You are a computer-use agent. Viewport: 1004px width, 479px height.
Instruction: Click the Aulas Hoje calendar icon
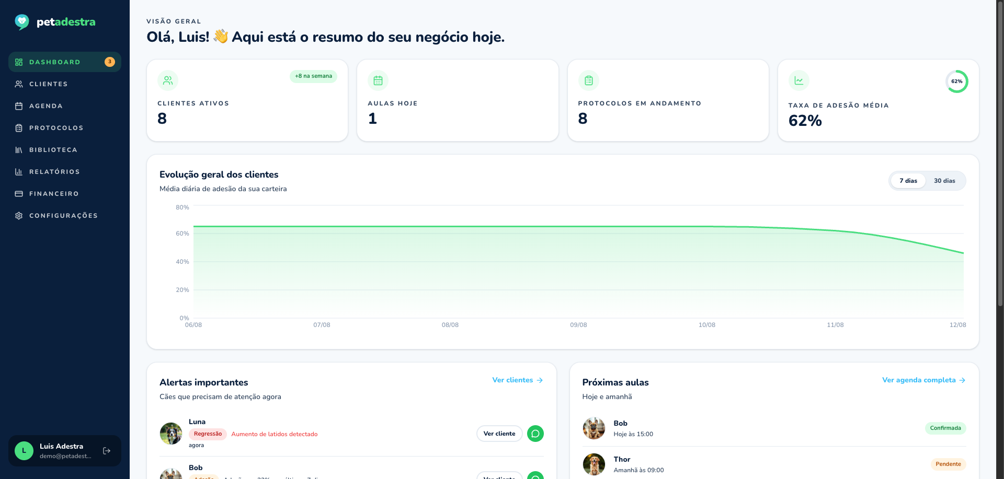pos(378,80)
